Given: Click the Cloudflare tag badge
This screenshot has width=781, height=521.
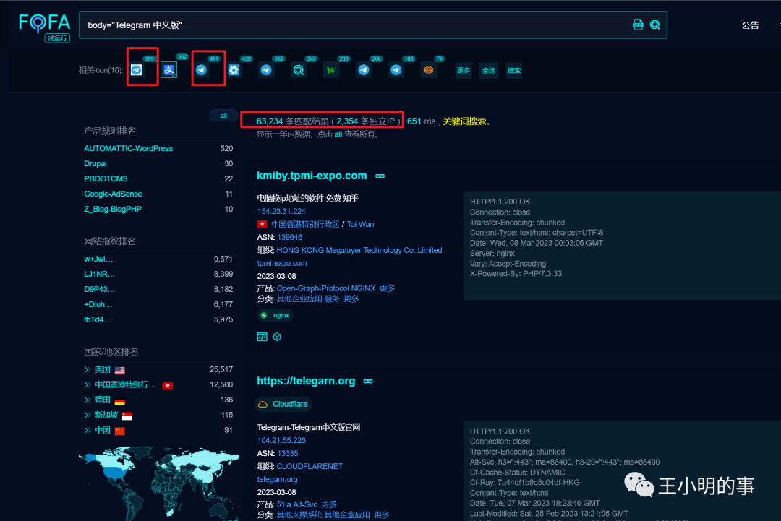Looking at the screenshot, I should click(x=283, y=404).
